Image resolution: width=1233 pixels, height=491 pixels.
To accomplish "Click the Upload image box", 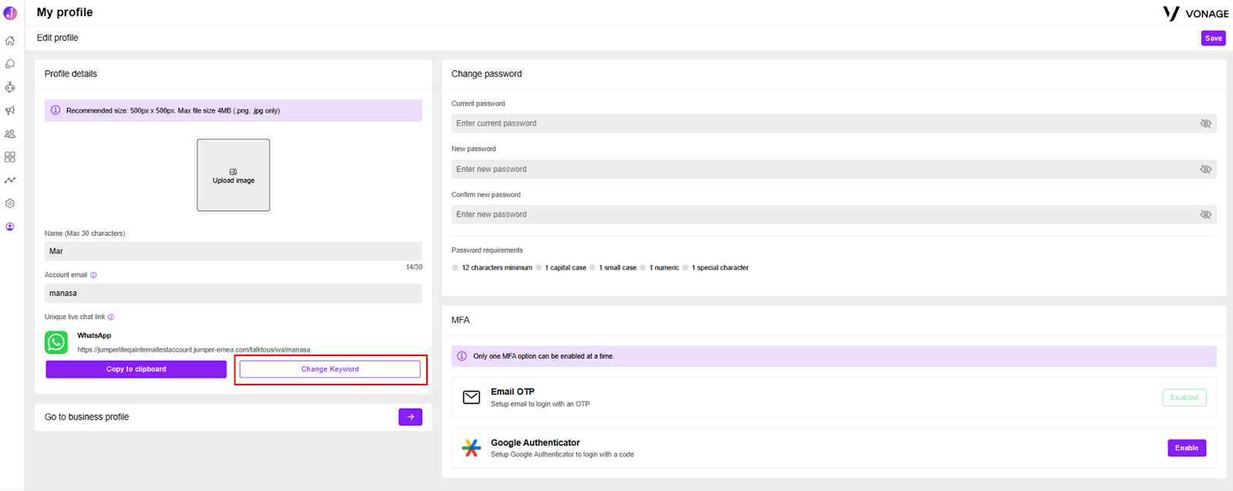I will 233,175.
